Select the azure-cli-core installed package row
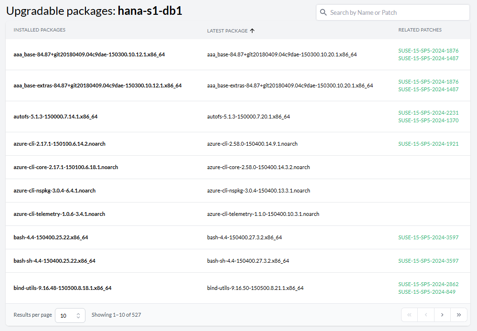 (x=66, y=167)
